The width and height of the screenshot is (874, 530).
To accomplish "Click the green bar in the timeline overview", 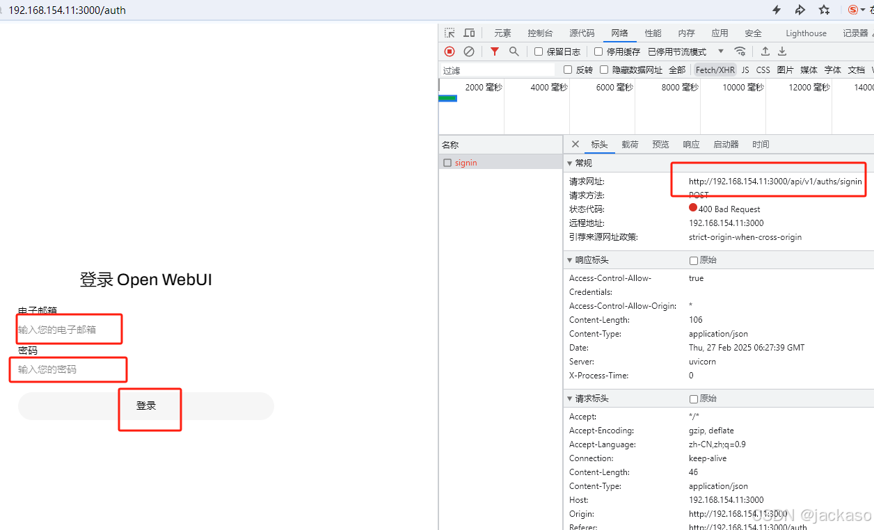I will click(x=447, y=98).
